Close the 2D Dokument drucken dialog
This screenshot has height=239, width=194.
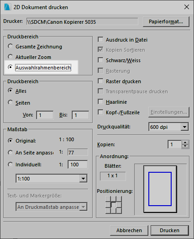(x=187, y=7)
